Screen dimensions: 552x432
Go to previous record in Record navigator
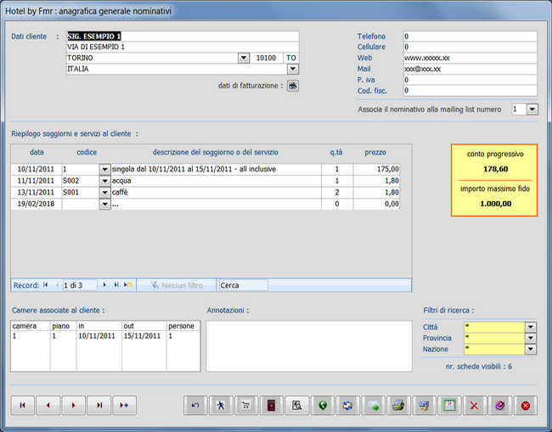pos(57,285)
